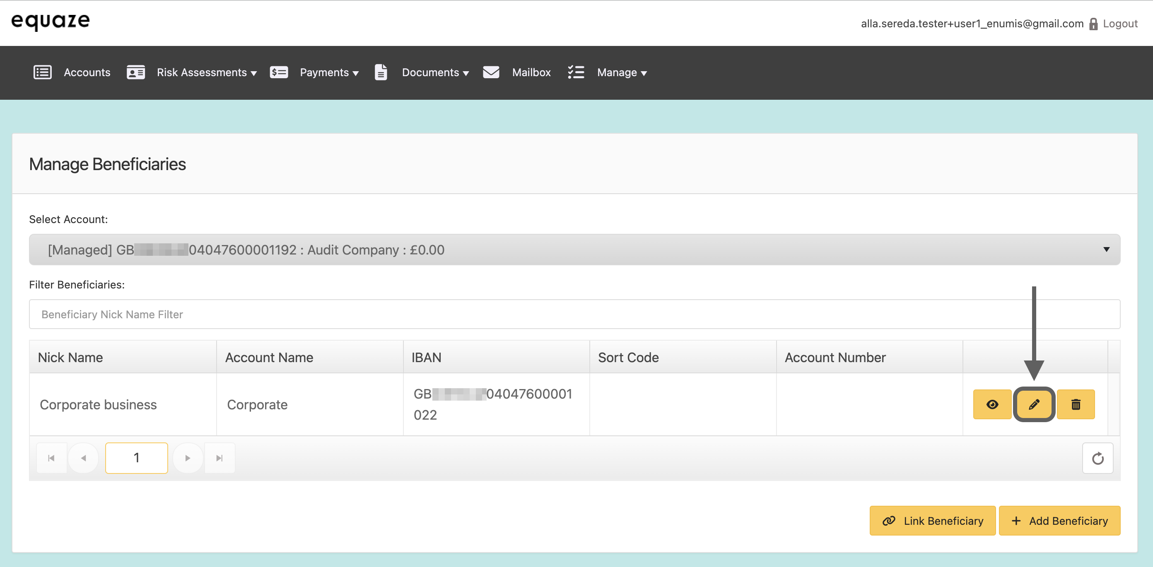Image resolution: width=1153 pixels, height=567 pixels.
Task: Click the pencil edit beneficiary icon
Action: pos(1033,404)
